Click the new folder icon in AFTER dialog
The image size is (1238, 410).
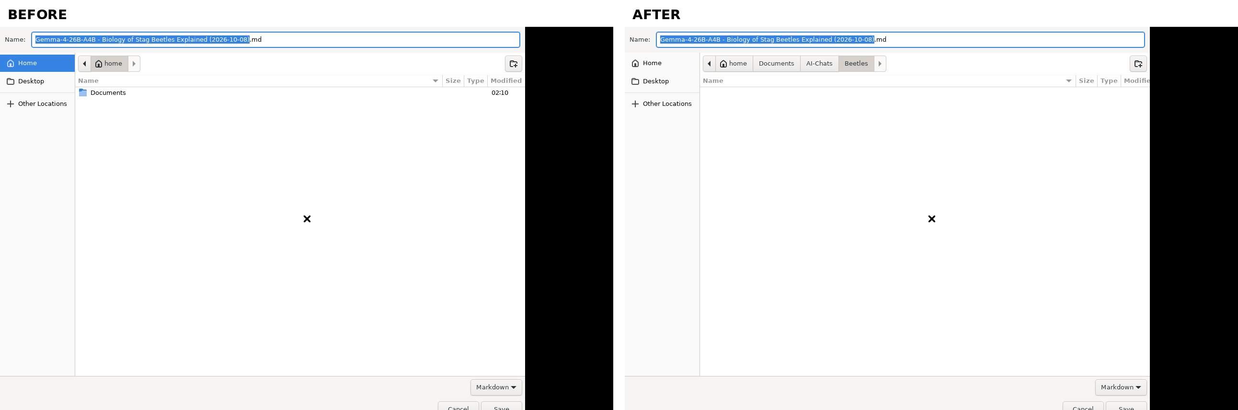click(x=1138, y=63)
